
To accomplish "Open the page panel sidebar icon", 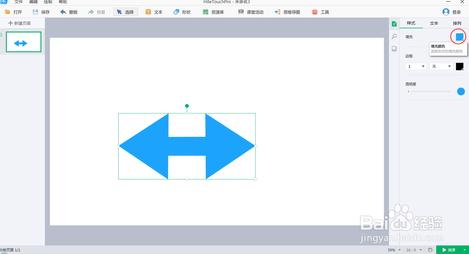I will 394,49.
